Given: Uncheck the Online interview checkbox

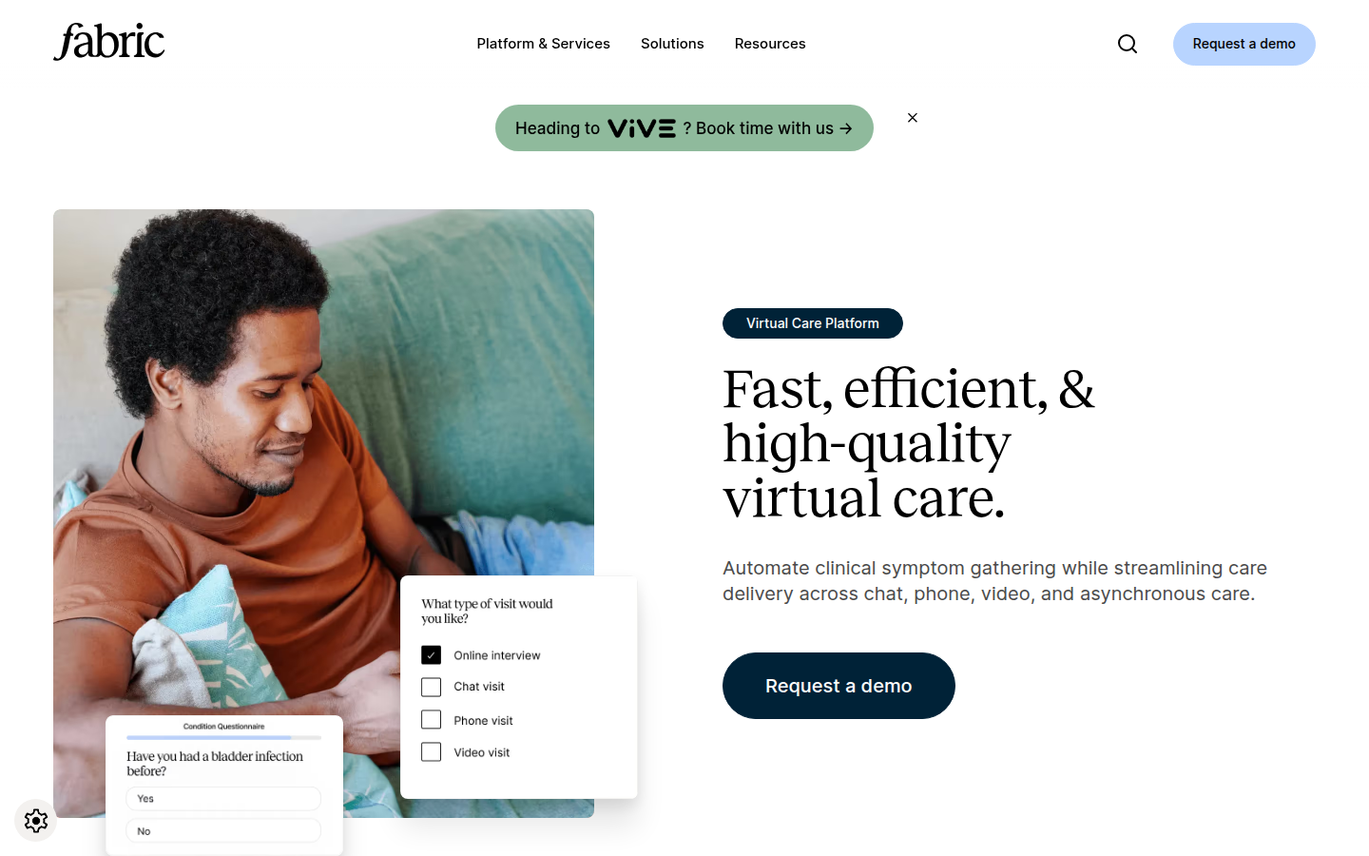Looking at the screenshot, I should point(432,655).
